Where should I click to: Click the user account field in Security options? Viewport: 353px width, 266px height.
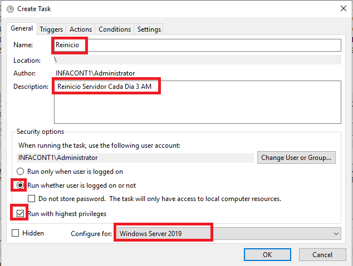(135, 158)
